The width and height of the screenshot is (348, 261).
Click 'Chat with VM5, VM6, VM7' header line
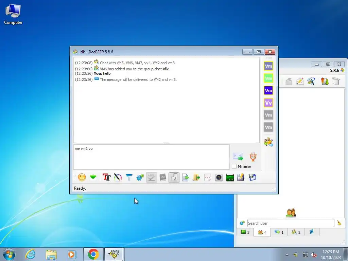(125, 63)
